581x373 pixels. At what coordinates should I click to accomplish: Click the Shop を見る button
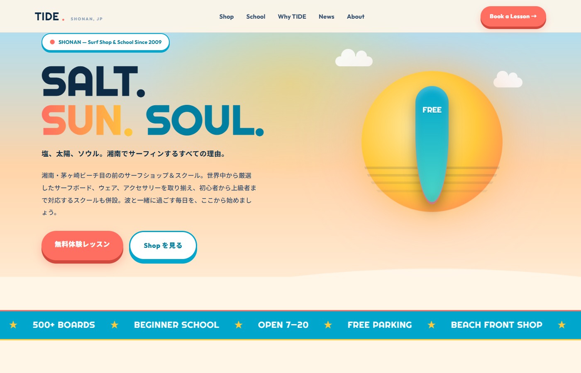[163, 247]
